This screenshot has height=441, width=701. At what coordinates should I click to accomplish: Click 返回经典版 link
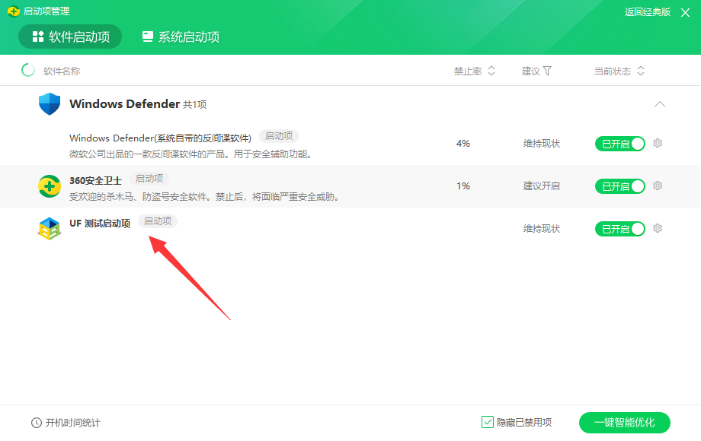(x=648, y=12)
